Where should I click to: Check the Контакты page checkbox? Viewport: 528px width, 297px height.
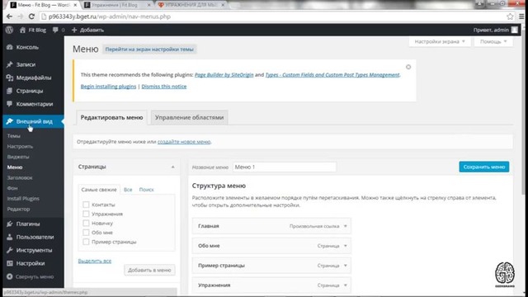(86, 205)
